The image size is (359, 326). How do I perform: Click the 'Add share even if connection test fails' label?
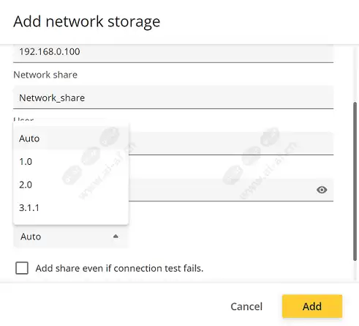[x=119, y=268]
